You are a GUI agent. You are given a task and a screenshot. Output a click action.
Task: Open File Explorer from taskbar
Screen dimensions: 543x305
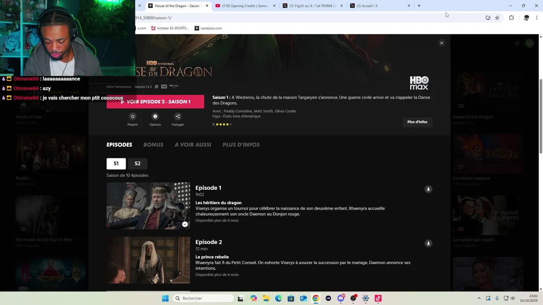click(266, 298)
